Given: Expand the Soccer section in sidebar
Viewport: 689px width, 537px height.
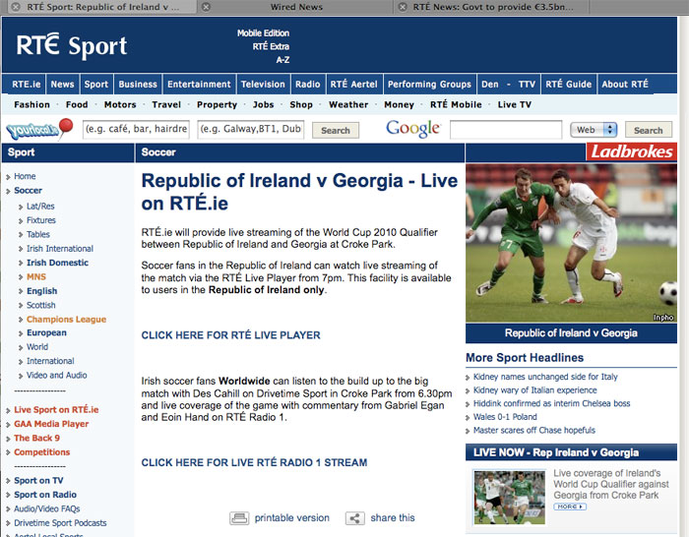Looking at the screenshot, I should click(9, 191).
